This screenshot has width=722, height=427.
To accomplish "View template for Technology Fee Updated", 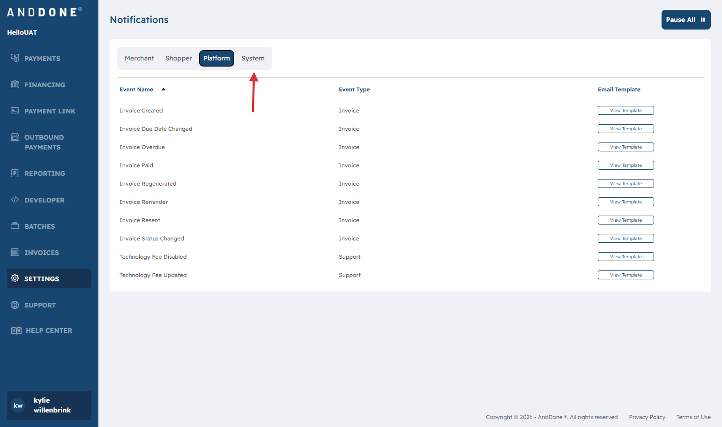I will (x=626, y=275).
